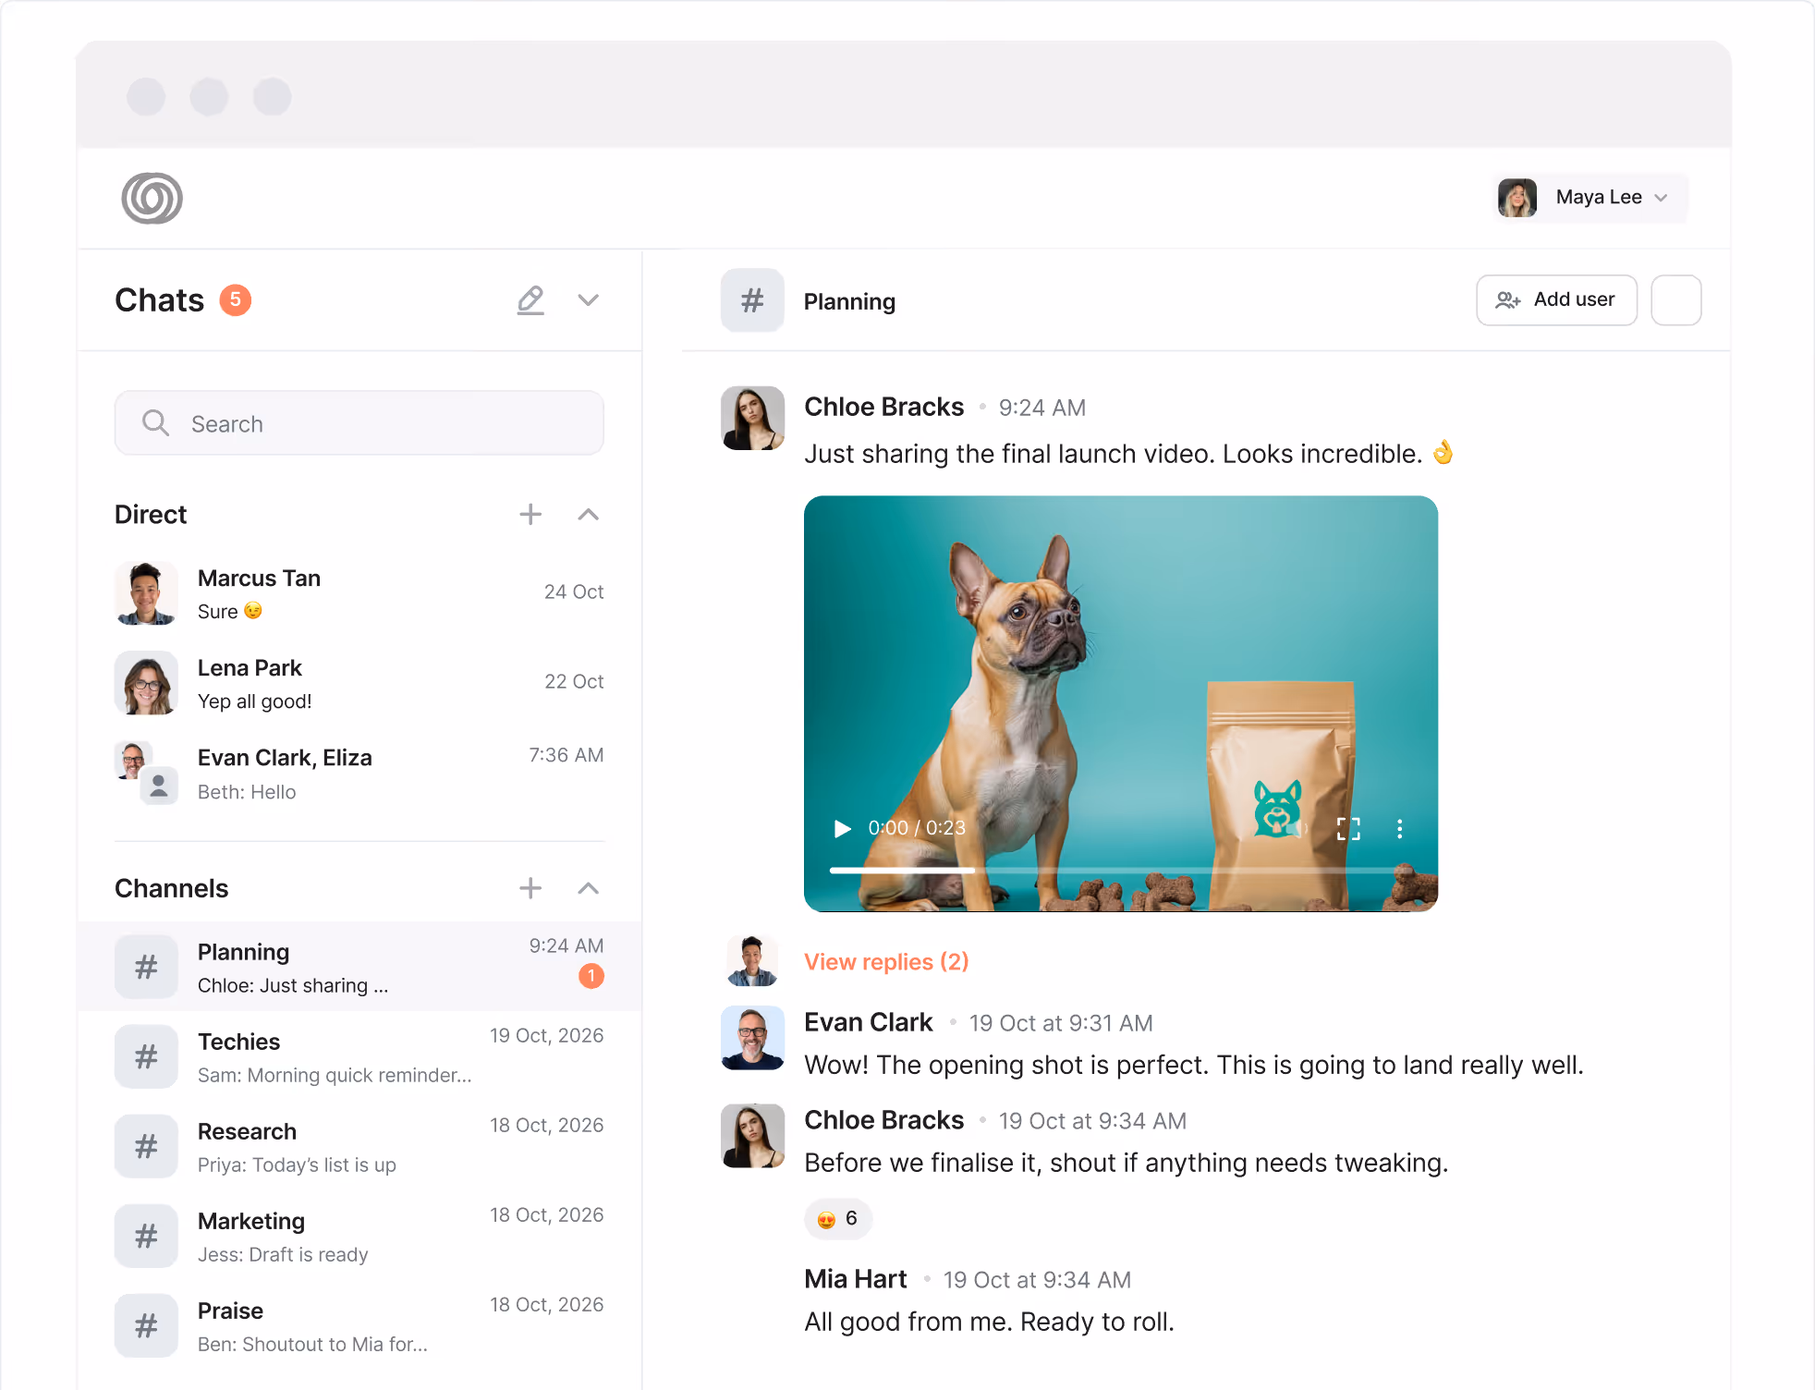Click the Research hash icon
Viewport: 1815px width, 1390px height.
point(146,1146)
